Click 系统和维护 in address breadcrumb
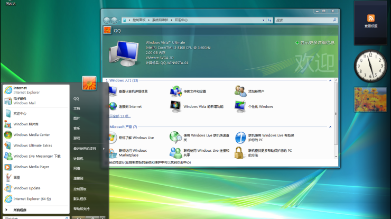Screen dimensions: 391x219 tap(160, 20)
